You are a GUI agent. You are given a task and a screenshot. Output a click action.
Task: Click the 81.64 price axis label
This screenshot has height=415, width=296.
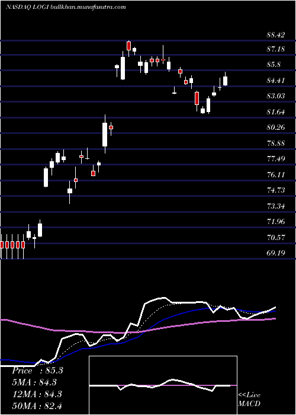276,112
